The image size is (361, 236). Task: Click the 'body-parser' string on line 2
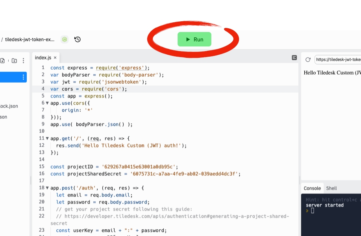click(x=140, y=75)
